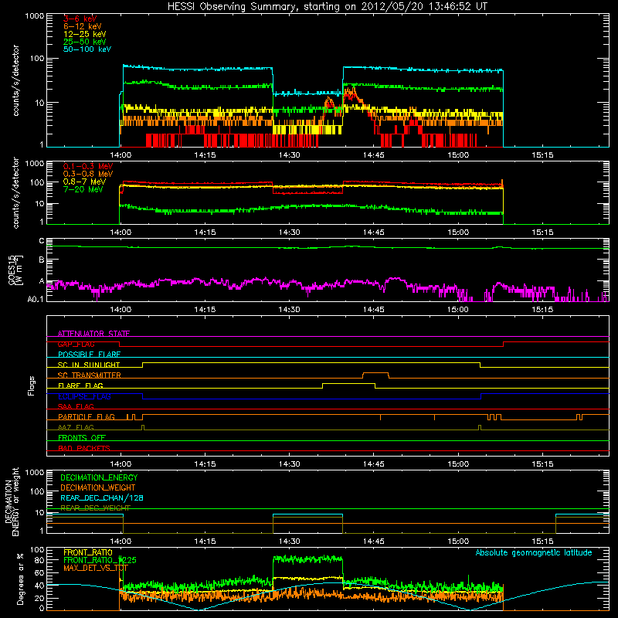Select the POSSIBLE_FLARE flag label
The image size is (618, 618).
pos(89,355)
